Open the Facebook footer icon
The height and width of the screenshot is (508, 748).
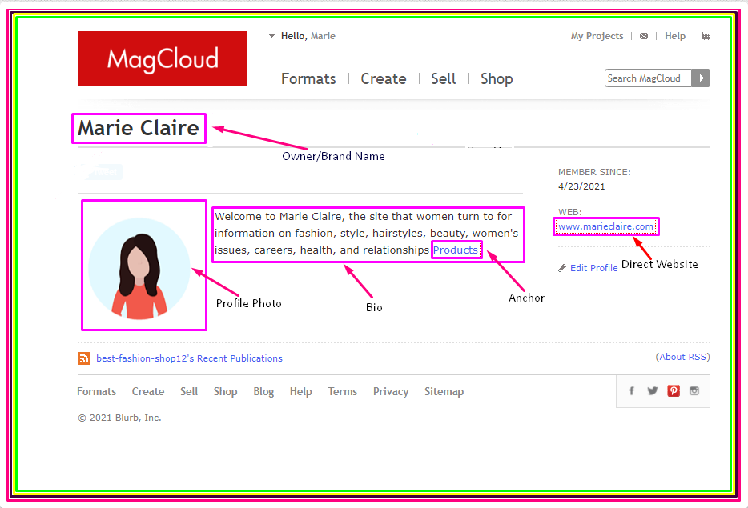[632, 391]
